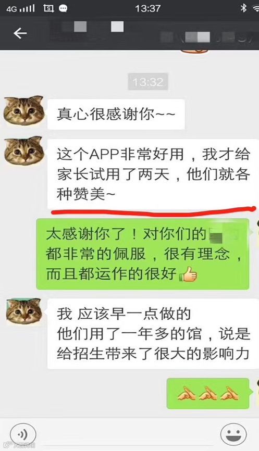Tap cat avatar beside APP非常好用 message
Viewport: 259px width, 451px height.
(23, 151)
